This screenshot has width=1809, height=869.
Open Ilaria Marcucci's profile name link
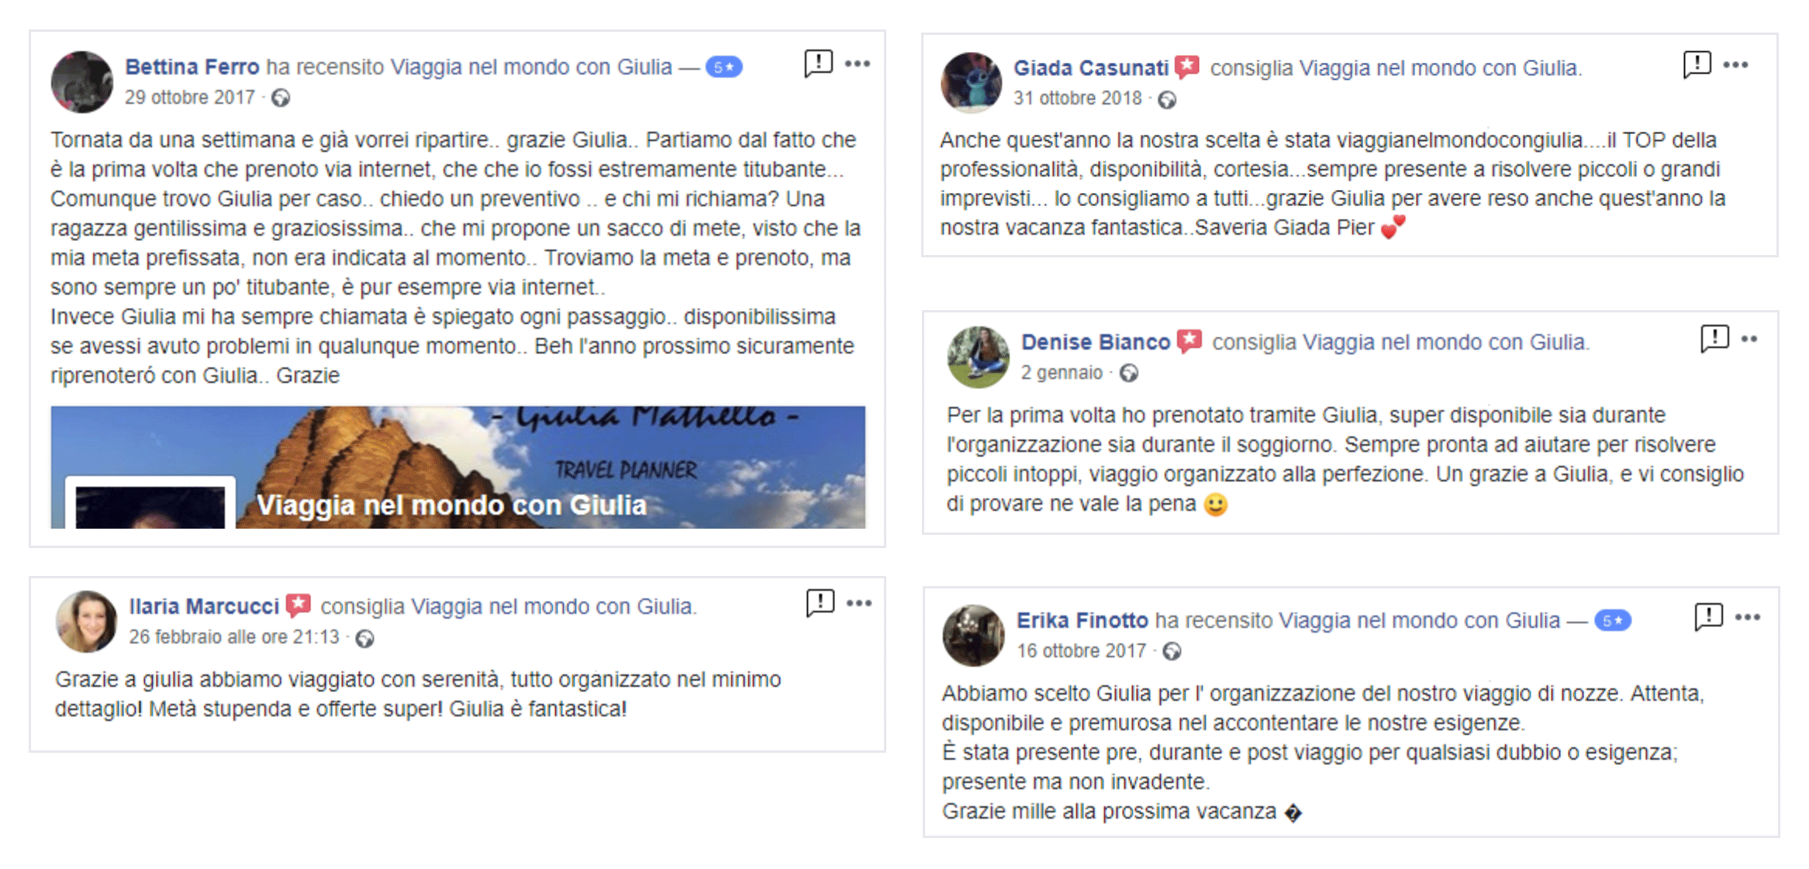204,606
